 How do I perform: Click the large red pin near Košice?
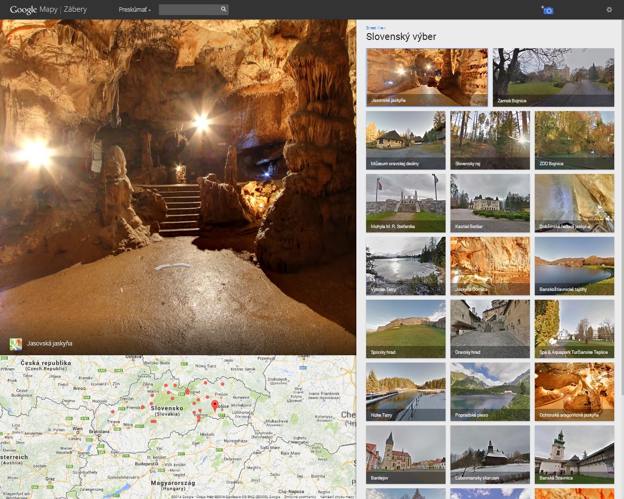pos(214,406)
